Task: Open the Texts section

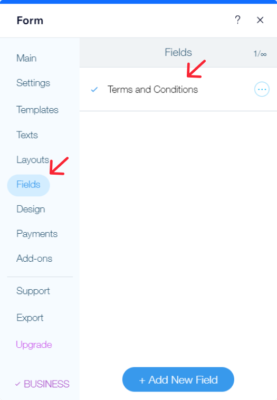Action: pos(27,135)
